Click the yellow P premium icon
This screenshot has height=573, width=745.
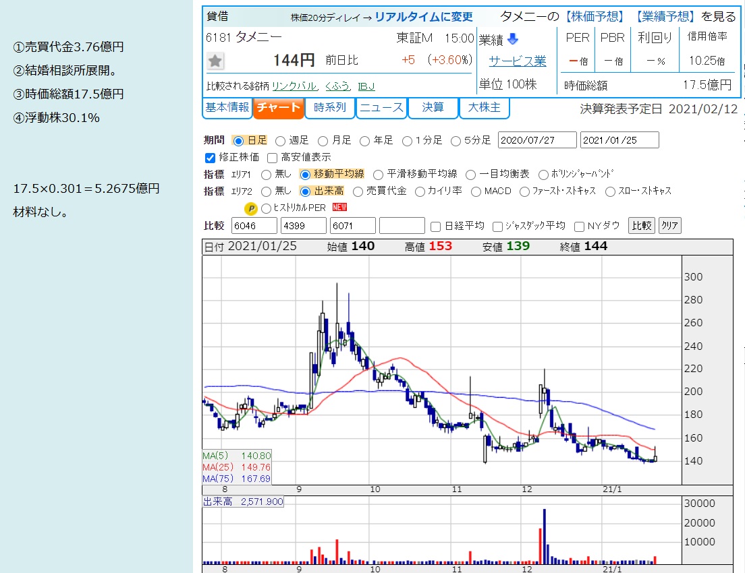(x=250, y=208)
